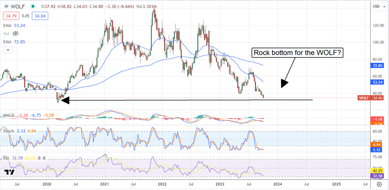Click the purple 32.58 RSI axis label
389x190 pixels.
pos(377,176)
